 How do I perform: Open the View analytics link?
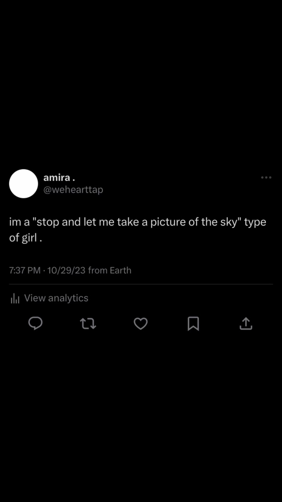56,298
